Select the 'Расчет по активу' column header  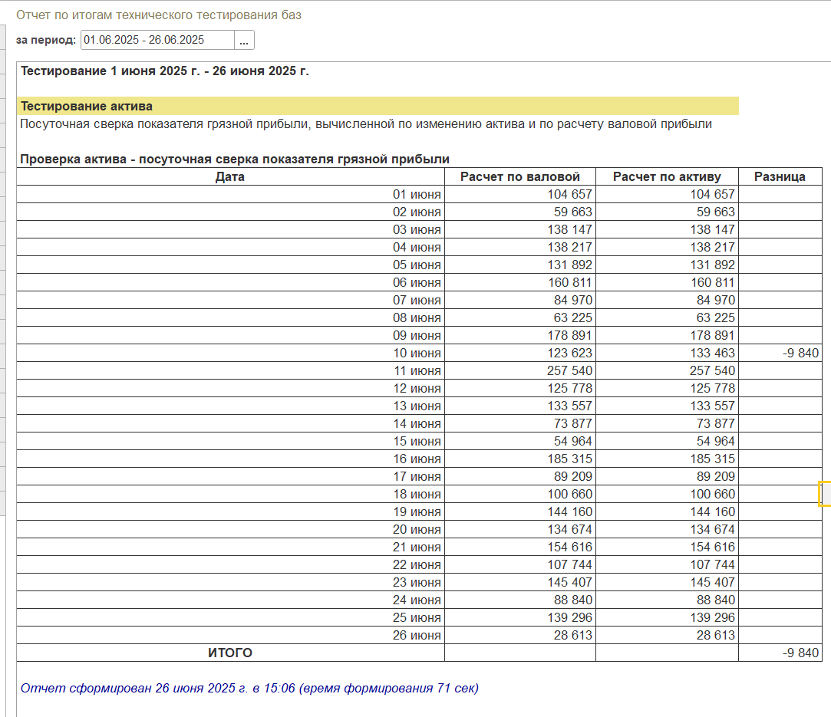[667, 177]
